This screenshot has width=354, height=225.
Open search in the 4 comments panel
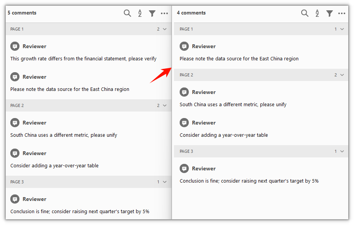click(305, 13)
